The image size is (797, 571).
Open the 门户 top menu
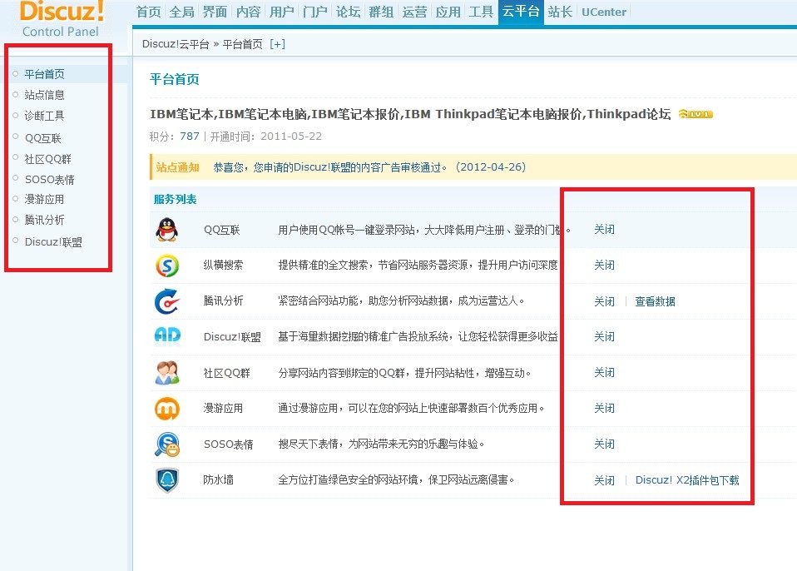[314, 12]
